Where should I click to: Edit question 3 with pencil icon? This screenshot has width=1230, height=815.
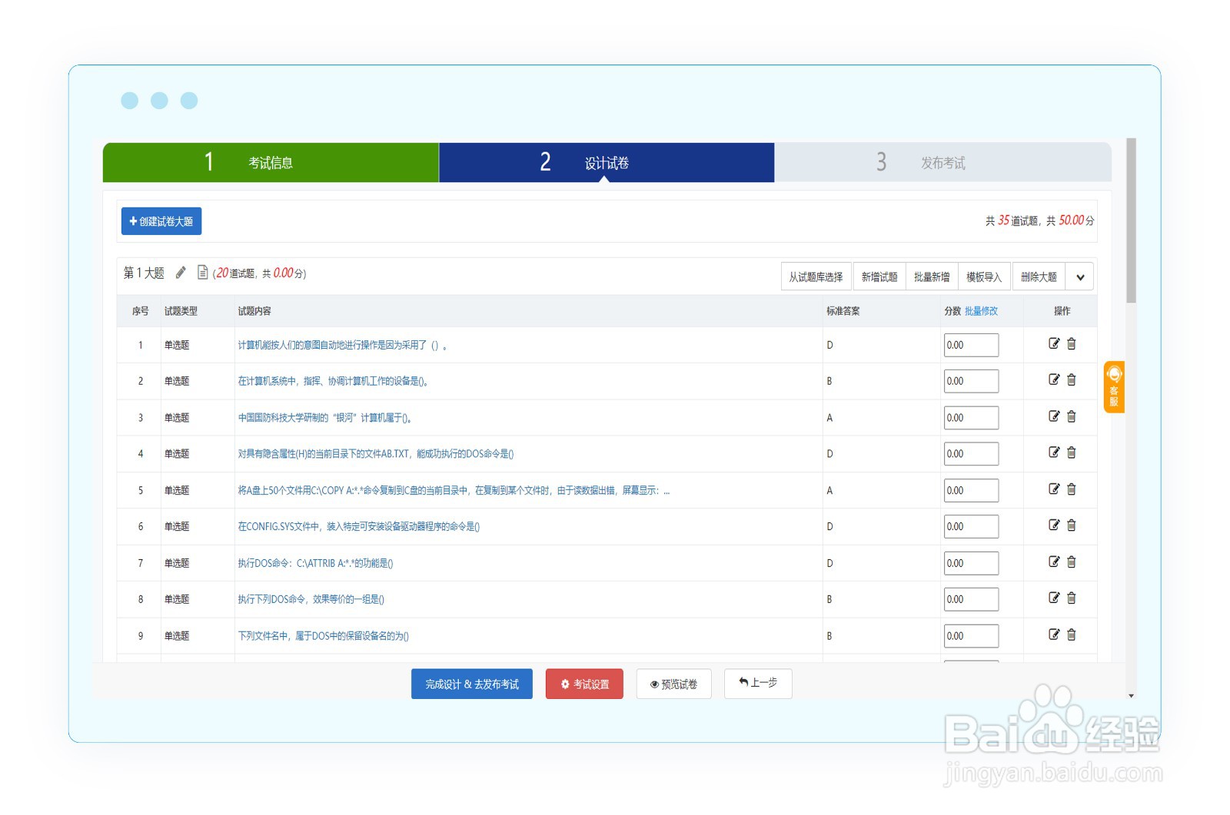click(x=1054, y=416)
